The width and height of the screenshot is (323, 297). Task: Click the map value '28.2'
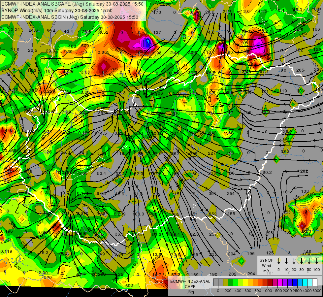coord(210,12)
